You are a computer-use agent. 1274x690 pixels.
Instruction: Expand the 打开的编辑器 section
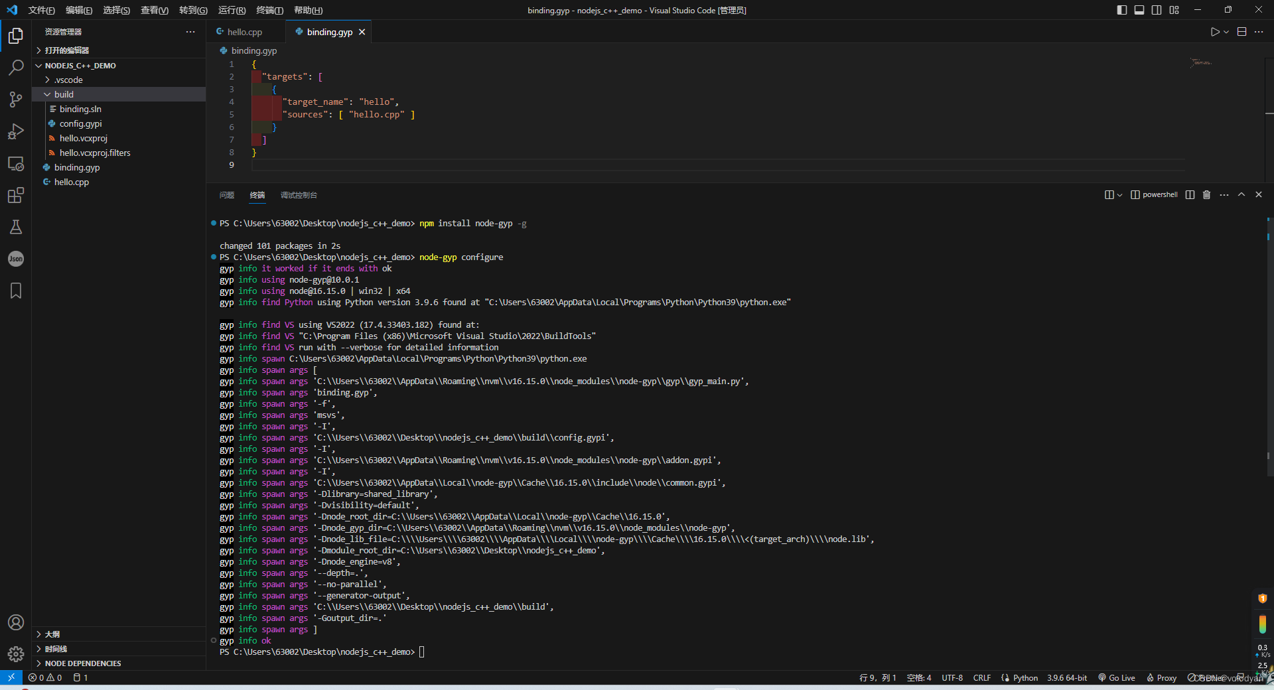[x=119, y=50]
